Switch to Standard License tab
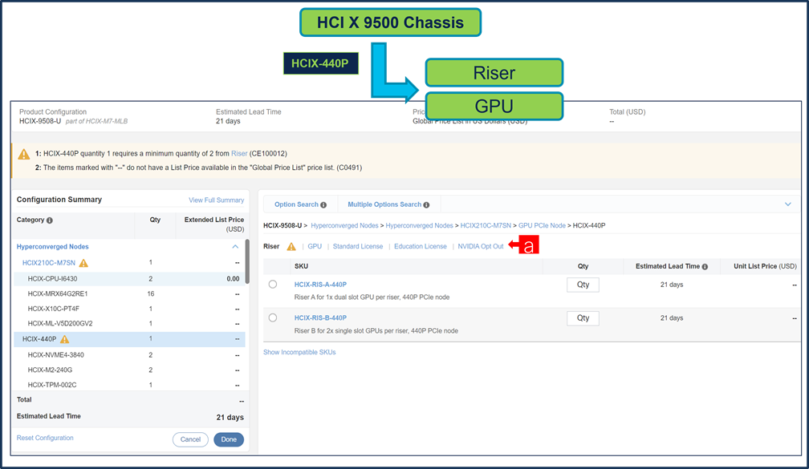This screenshot has width=809, height=469. pyautogui.click(x=358, y=246)
